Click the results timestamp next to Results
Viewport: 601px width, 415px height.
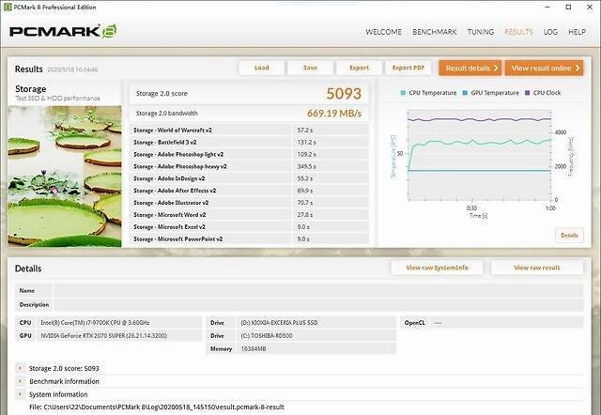[72, 69]
